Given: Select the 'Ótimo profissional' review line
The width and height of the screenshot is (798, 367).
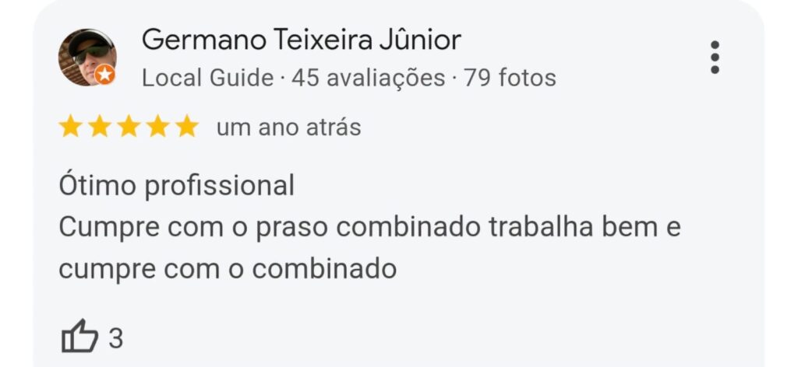Looking at the screenshot, I should pos(177,185).
